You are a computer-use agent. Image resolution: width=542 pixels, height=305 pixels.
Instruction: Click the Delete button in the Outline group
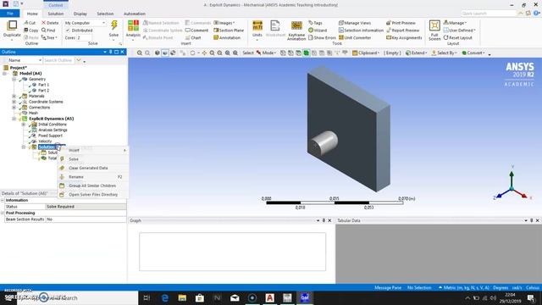[50, 23]
